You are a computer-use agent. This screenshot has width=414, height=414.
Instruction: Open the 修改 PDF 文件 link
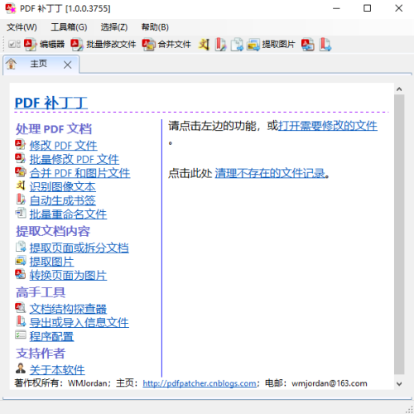click(63, 146)
